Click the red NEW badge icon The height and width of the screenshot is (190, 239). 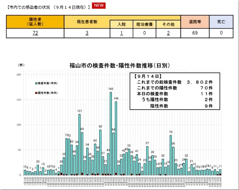coord(99,6)
